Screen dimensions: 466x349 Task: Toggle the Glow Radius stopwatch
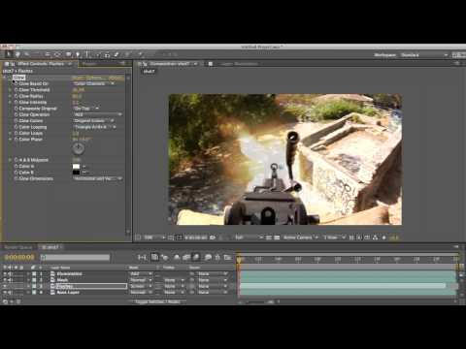16,96
